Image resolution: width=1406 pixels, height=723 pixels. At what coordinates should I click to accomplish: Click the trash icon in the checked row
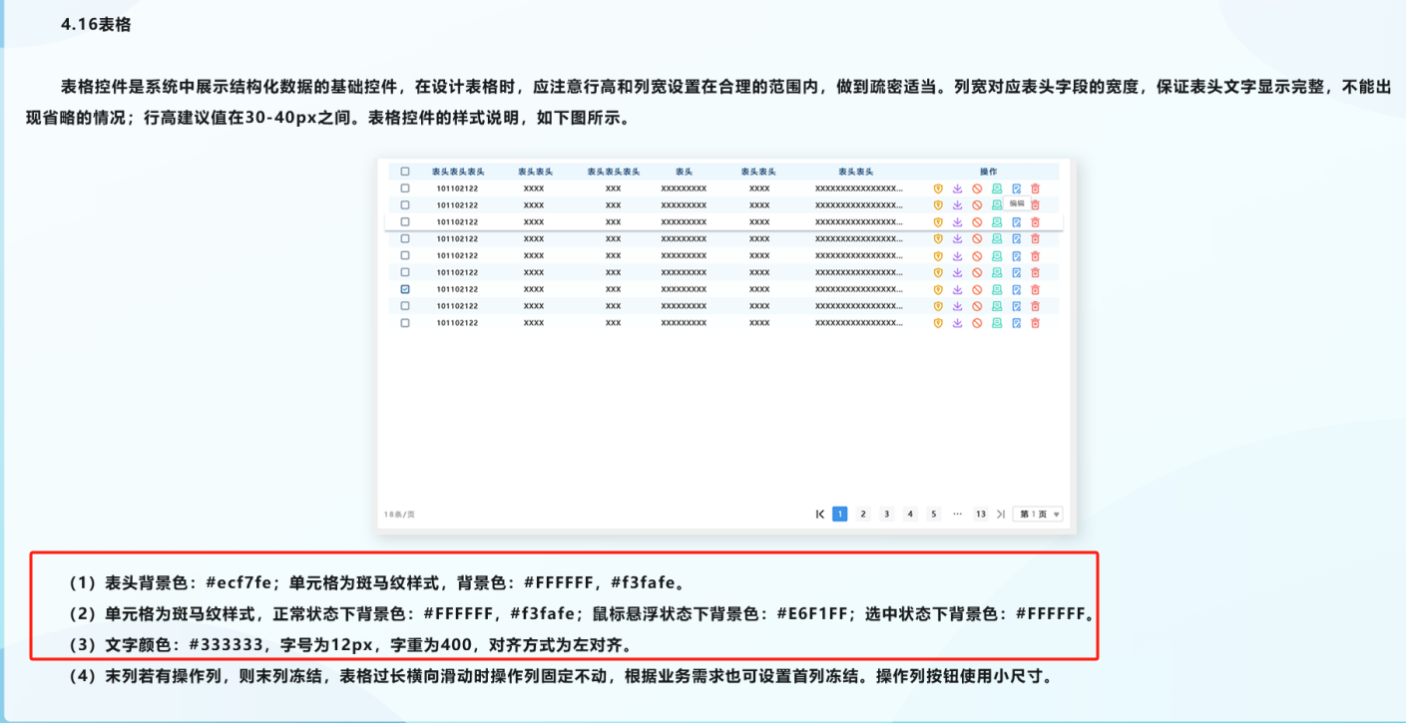point(1035,289)
